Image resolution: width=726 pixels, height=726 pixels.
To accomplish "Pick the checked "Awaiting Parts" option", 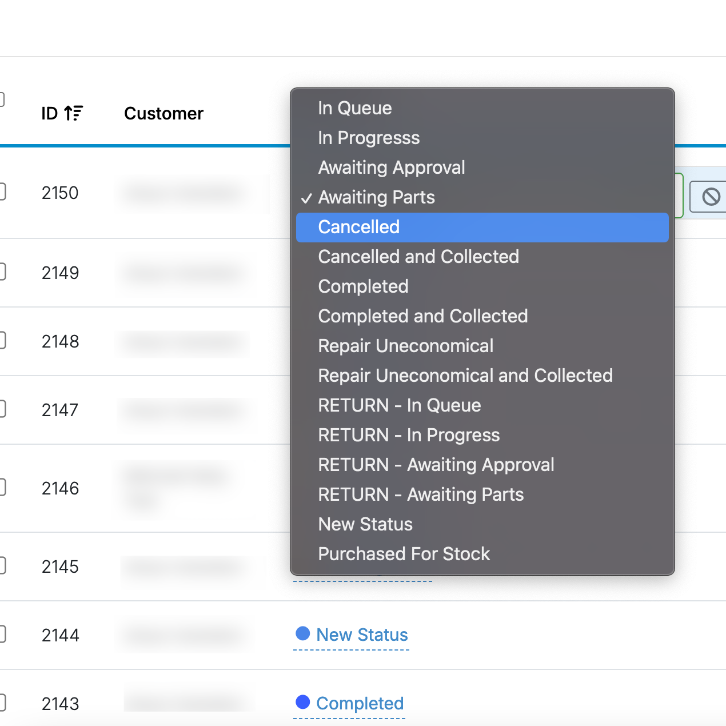I will (376, 197).
